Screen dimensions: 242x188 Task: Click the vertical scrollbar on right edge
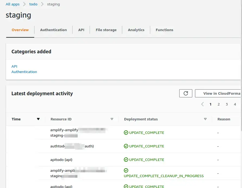click(x=241, y=66)
